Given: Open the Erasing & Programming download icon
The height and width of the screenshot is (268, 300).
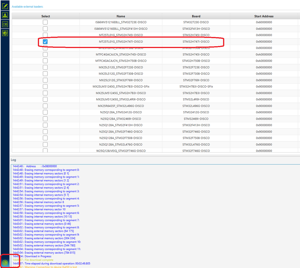Looking at the screenshot, I should coord(5,15).
